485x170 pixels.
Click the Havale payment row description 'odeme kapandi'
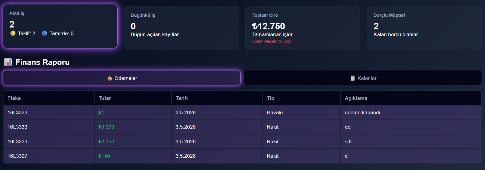click(362, 113)
